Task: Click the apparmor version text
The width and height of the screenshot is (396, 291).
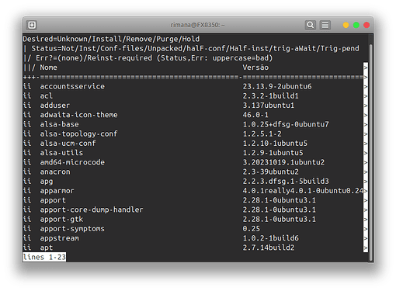Action: (x=303, y=191)
